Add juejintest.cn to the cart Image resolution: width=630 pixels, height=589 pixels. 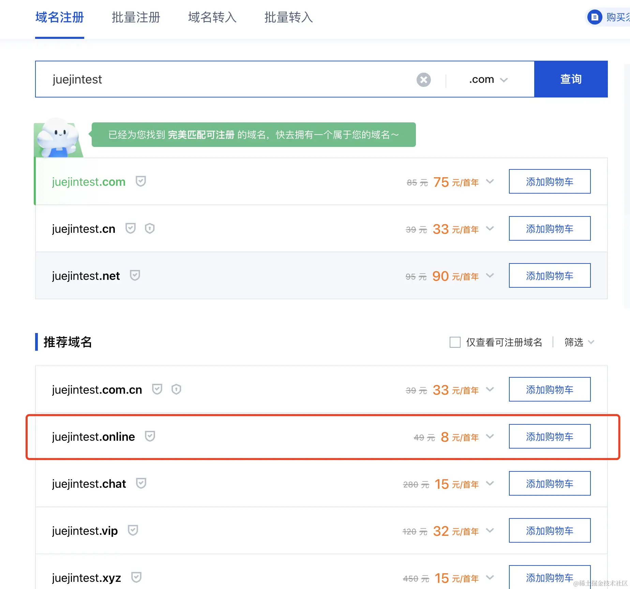coord(550,228)
